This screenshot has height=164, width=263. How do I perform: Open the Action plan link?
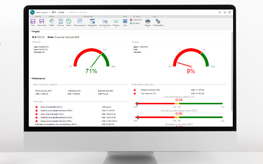(x=137, y=20)
